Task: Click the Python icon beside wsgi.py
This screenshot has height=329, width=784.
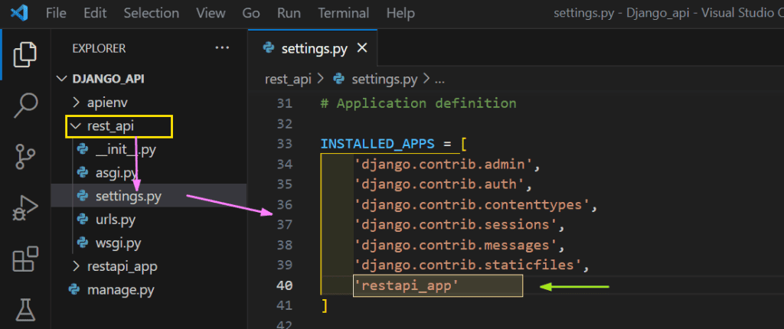Action: [83, 243]
